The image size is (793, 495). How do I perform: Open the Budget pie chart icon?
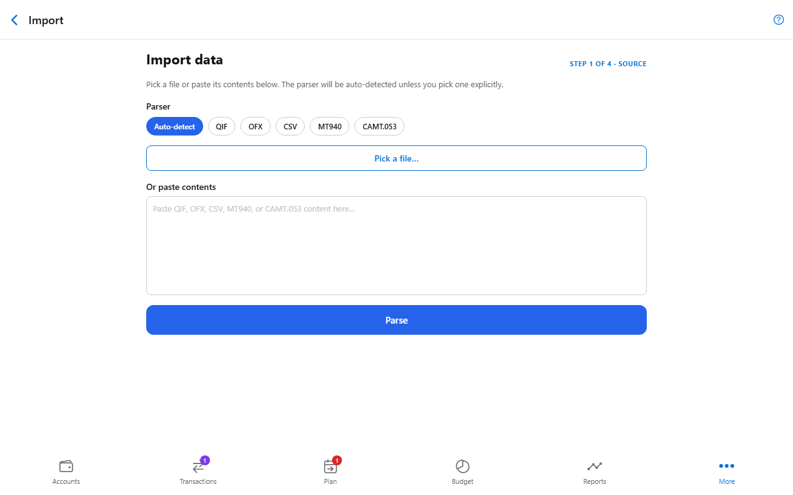pyautogui.click(x=463, y=467)
